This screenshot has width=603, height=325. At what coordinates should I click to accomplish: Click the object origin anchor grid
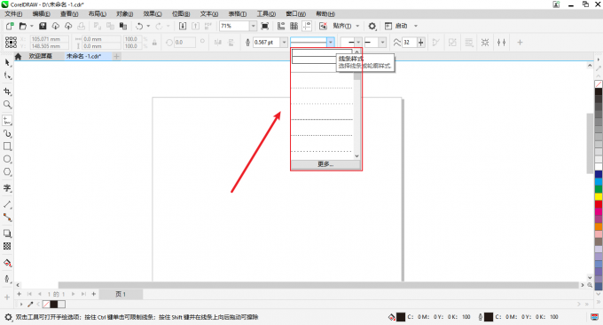click(11, 42)
